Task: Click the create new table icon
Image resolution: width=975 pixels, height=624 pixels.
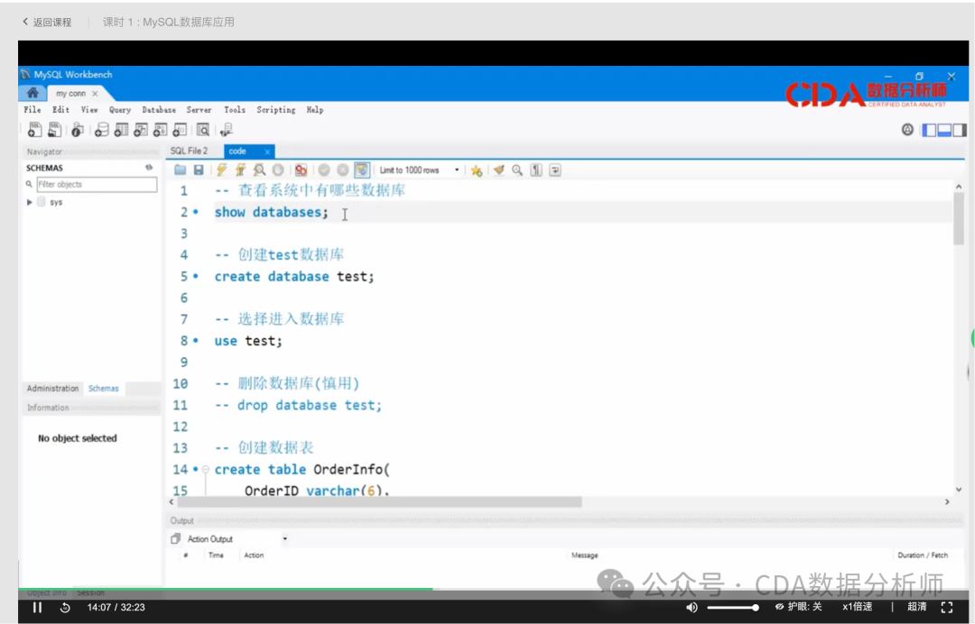Action: (121, 129)
